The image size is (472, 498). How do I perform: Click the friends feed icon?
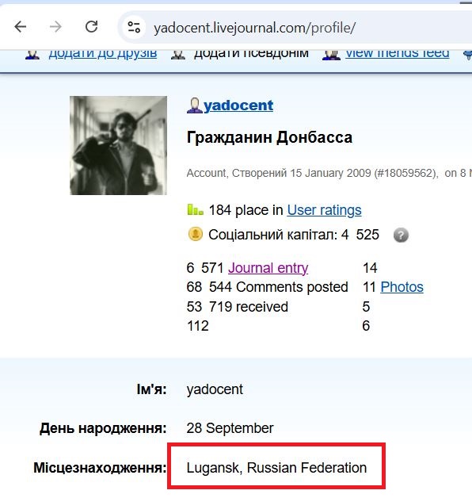(x=331, y=54)
